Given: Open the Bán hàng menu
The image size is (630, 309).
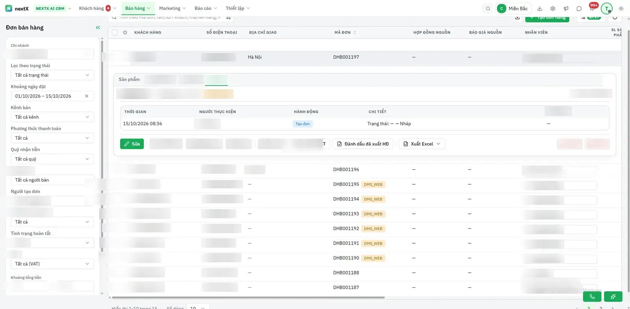Looking at the screenshot, I should click(x=137, y=8).
